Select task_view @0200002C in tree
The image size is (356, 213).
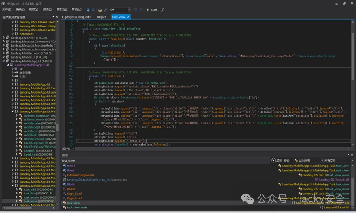tap(39, 201)
